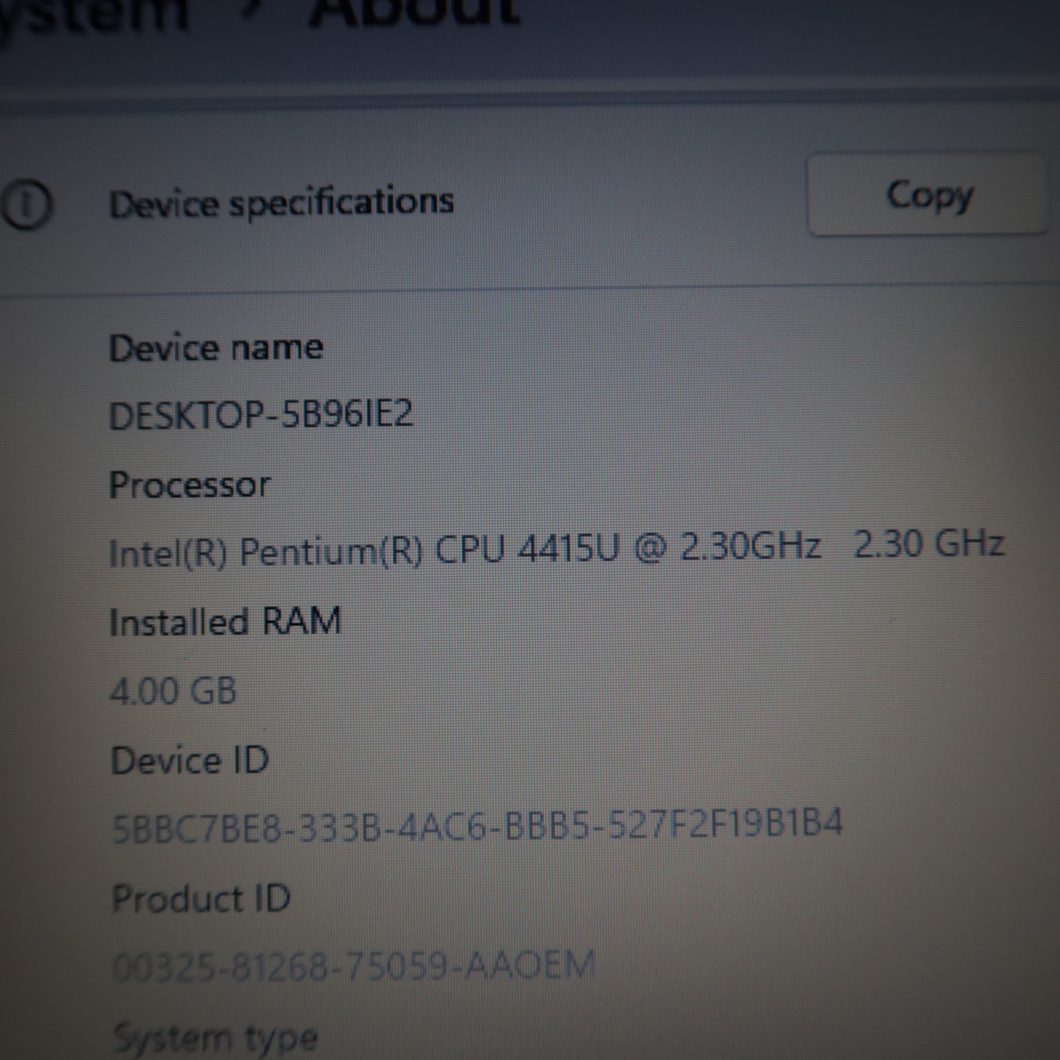Click the @ 2.30GHz base clock text
The width and height of the screenshot is (1060, 1060).
pyautogui.click(x=727, y=546)
